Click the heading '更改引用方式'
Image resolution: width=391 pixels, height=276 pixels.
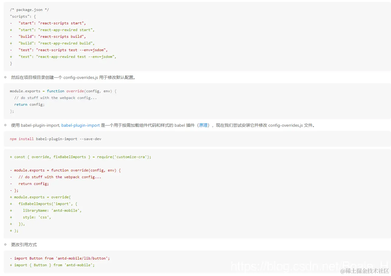24,245
